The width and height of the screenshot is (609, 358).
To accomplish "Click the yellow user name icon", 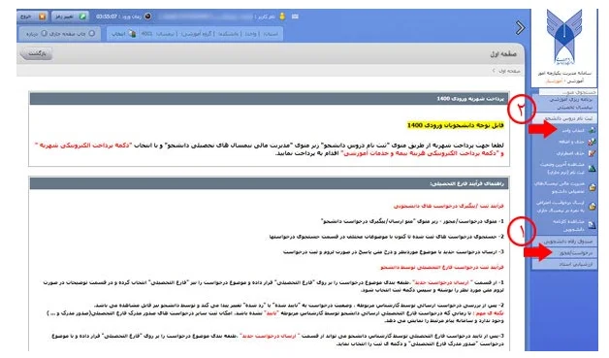I will [282, 16].
